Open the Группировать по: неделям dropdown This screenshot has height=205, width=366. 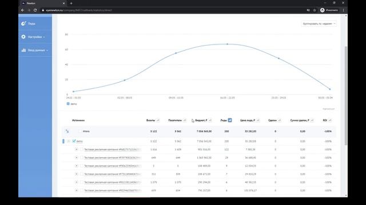coord(319,24)
